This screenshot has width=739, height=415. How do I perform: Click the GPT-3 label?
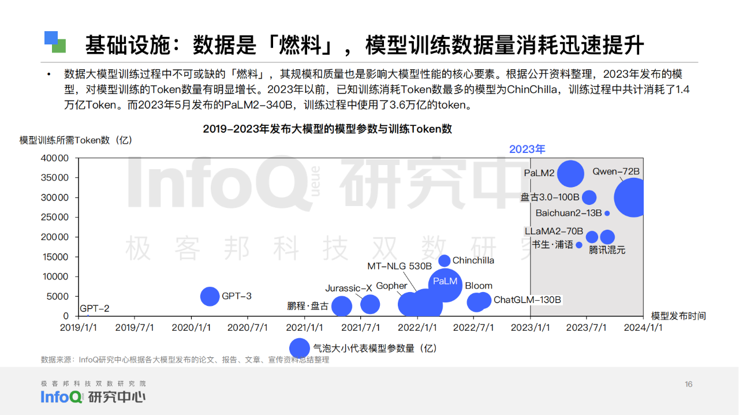coord(237,296)
